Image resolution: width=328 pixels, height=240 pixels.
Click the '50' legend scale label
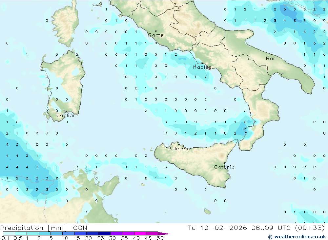click(160, 238)
